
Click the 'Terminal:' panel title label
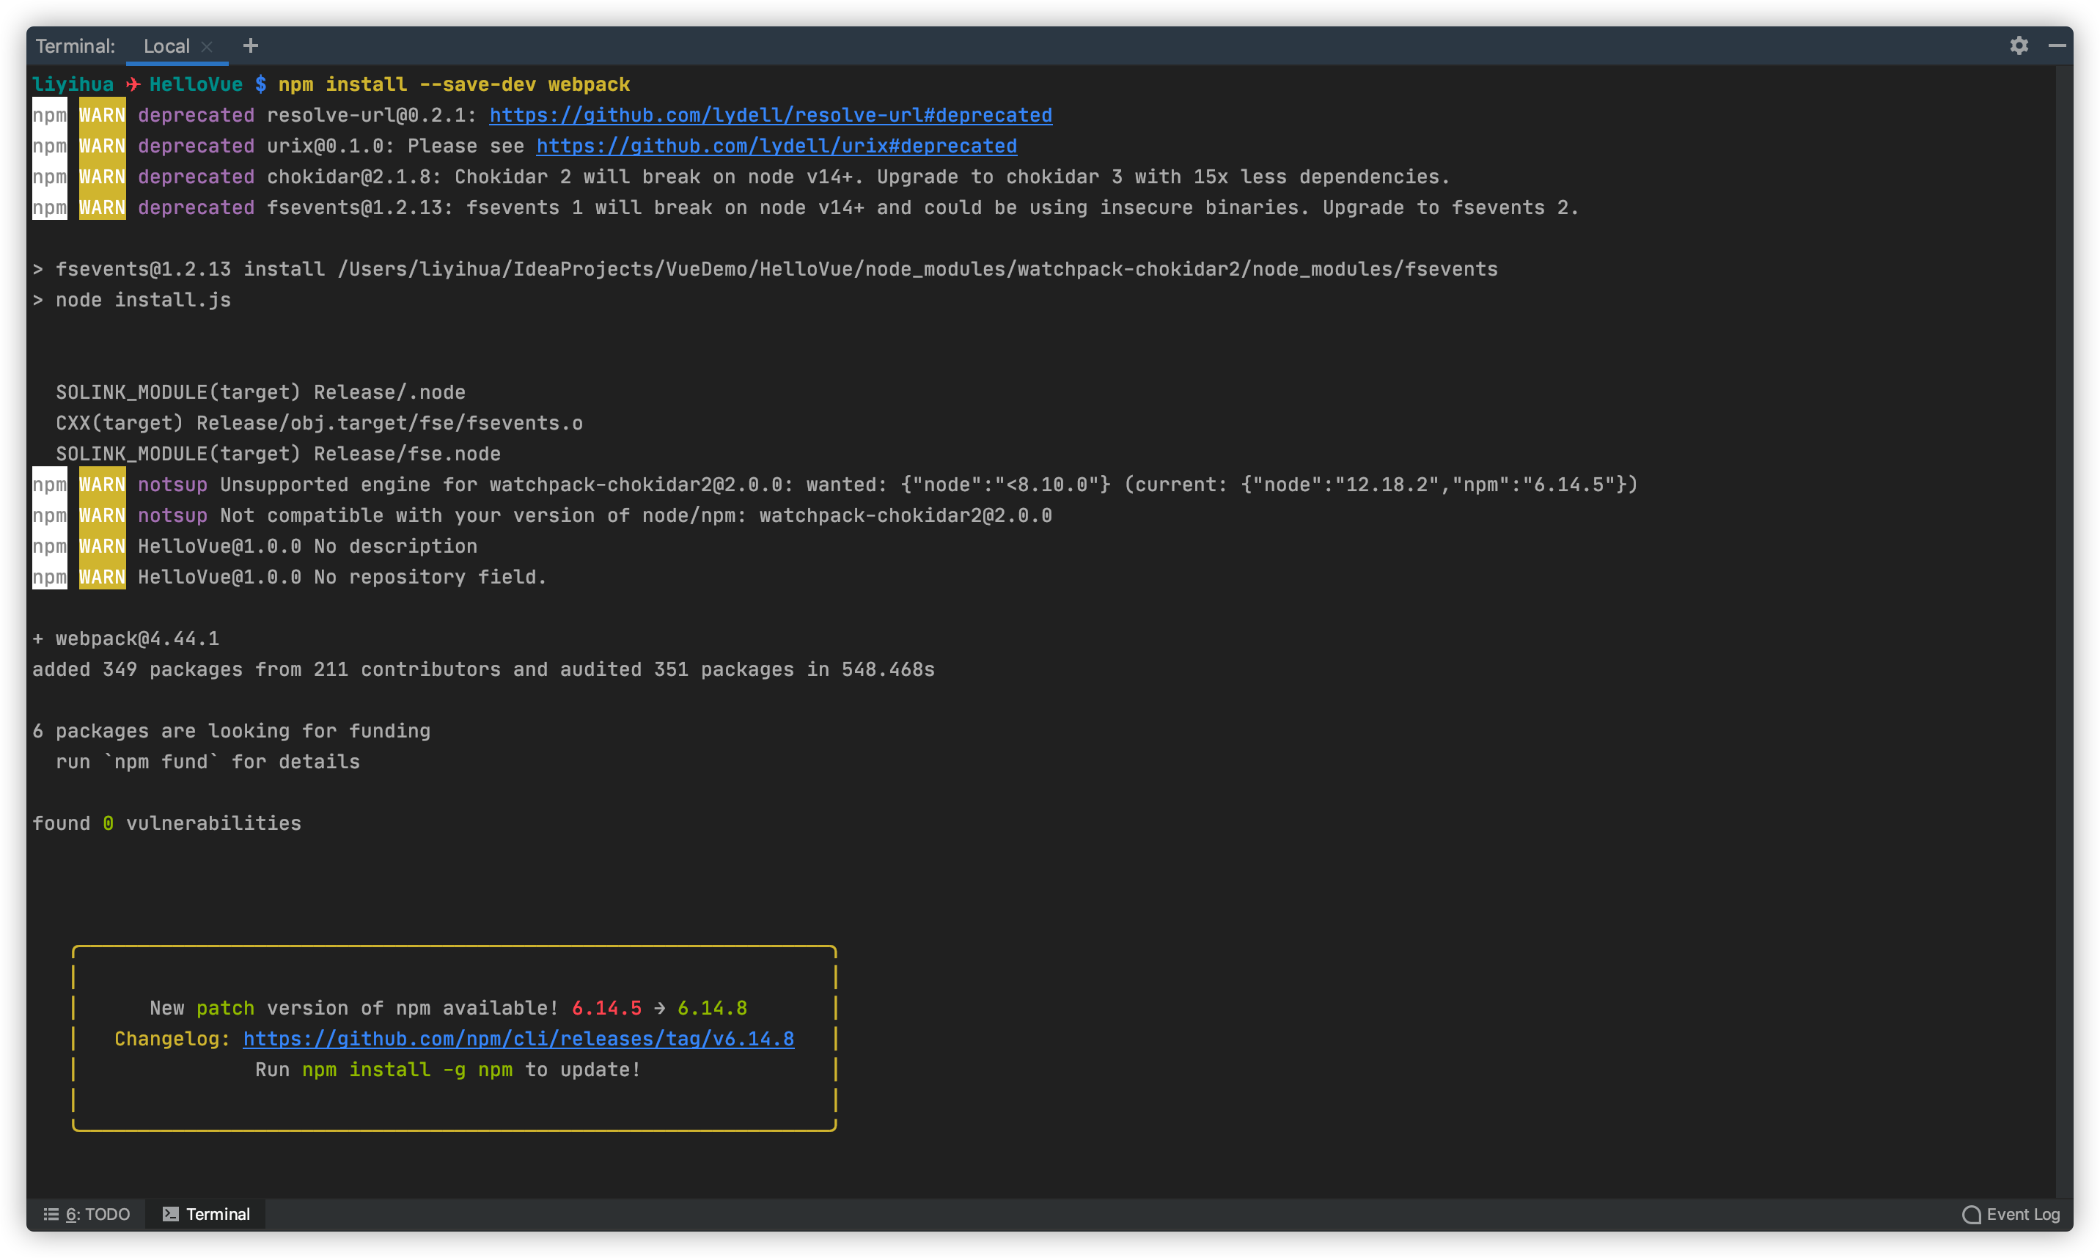pos(76,47)
